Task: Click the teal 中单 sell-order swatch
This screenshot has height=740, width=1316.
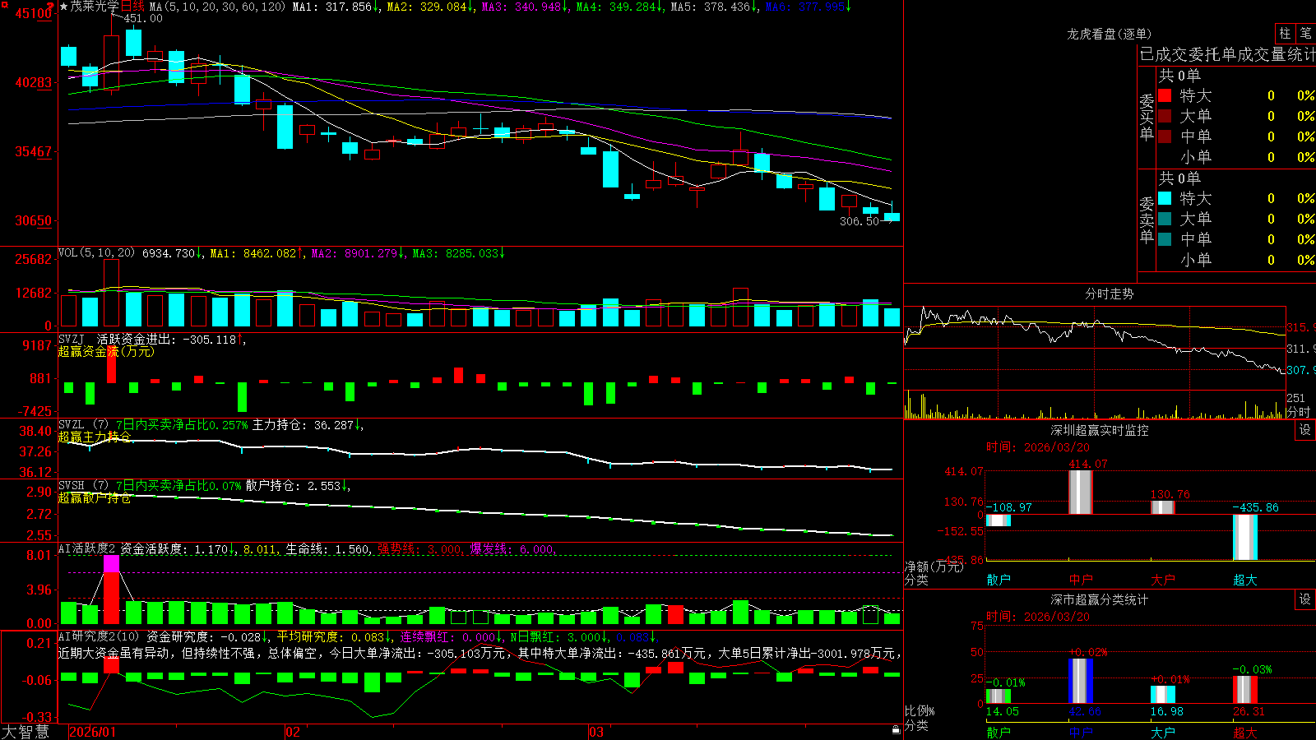Action: (1165, 239)
